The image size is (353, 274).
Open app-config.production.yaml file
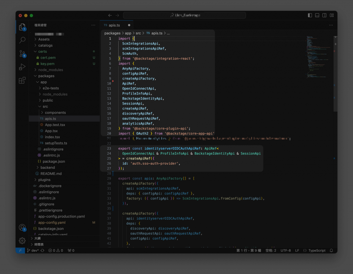point(64,216)
